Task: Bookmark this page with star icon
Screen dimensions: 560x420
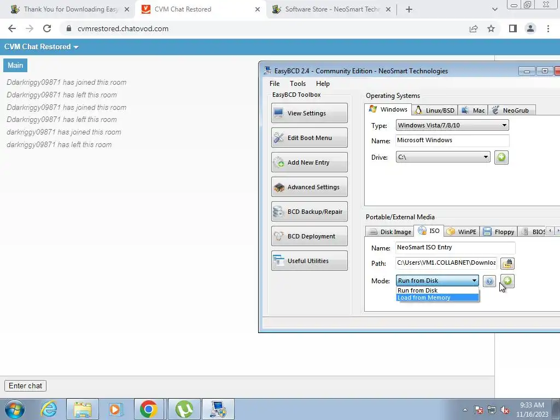Action: tap(491, 28)
